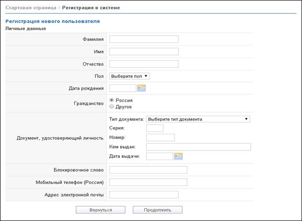The image size is (302, 221).
Task: Open calendar picker for Дата выдачи
Action: (x=178, y=156)
